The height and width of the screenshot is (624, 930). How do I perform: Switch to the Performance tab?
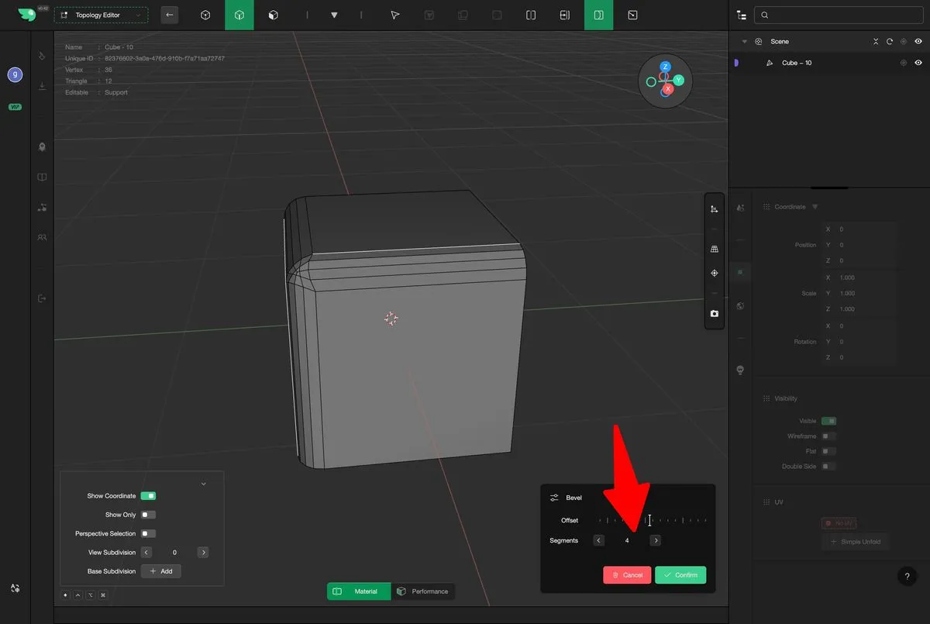(422, 591)
